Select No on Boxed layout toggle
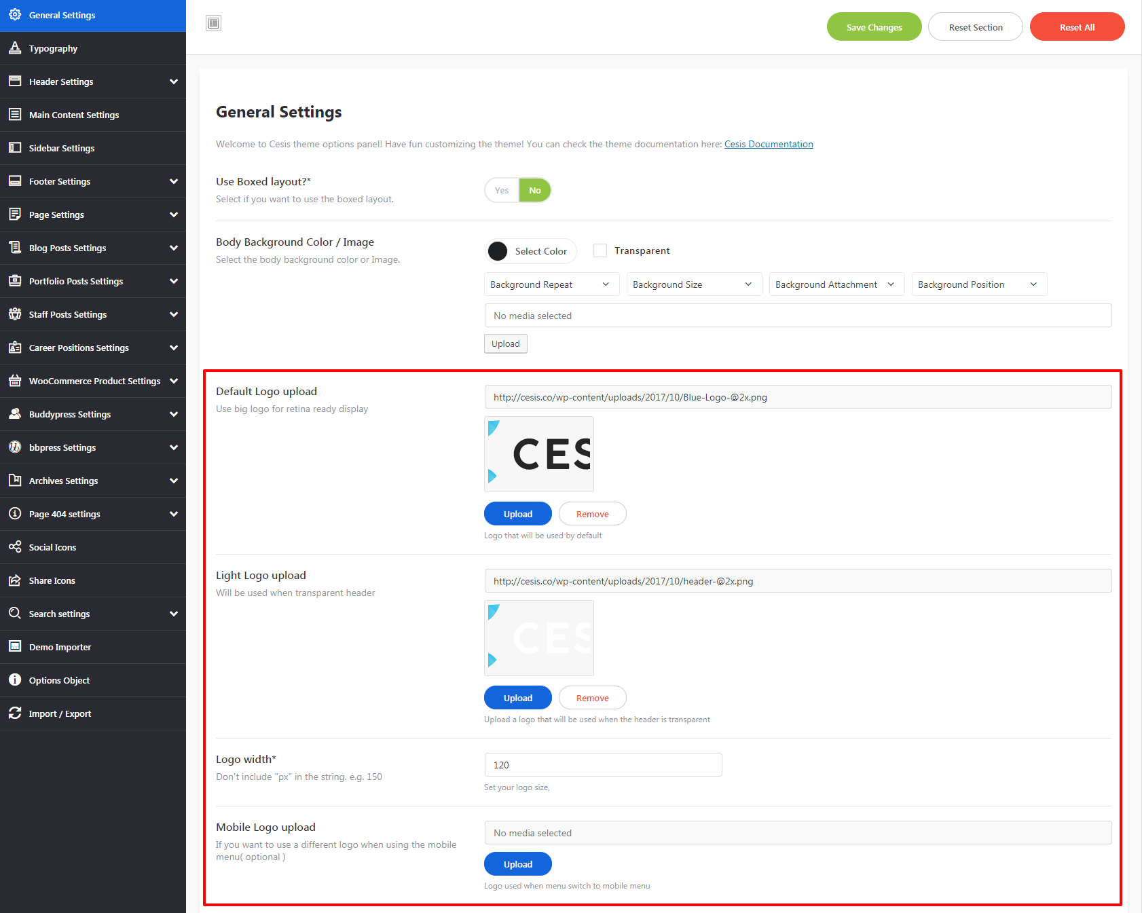The width and height of the screenshot is (1142, 913). [535, 191]
